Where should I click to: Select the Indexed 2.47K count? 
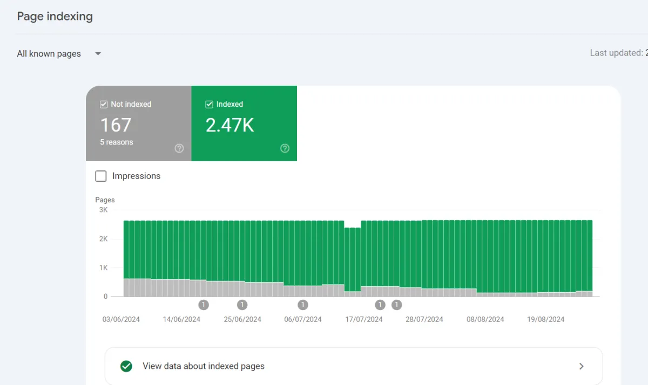pos(230,125)
